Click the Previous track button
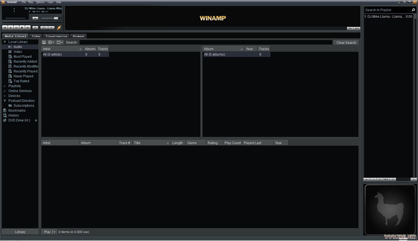Image resolution: width=418 pixels, height=241 pixels. (5, 28)
